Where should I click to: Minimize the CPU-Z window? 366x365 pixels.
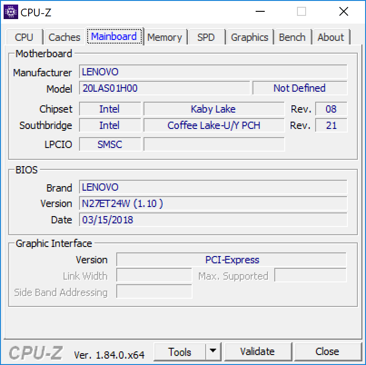tap(260, 11)
